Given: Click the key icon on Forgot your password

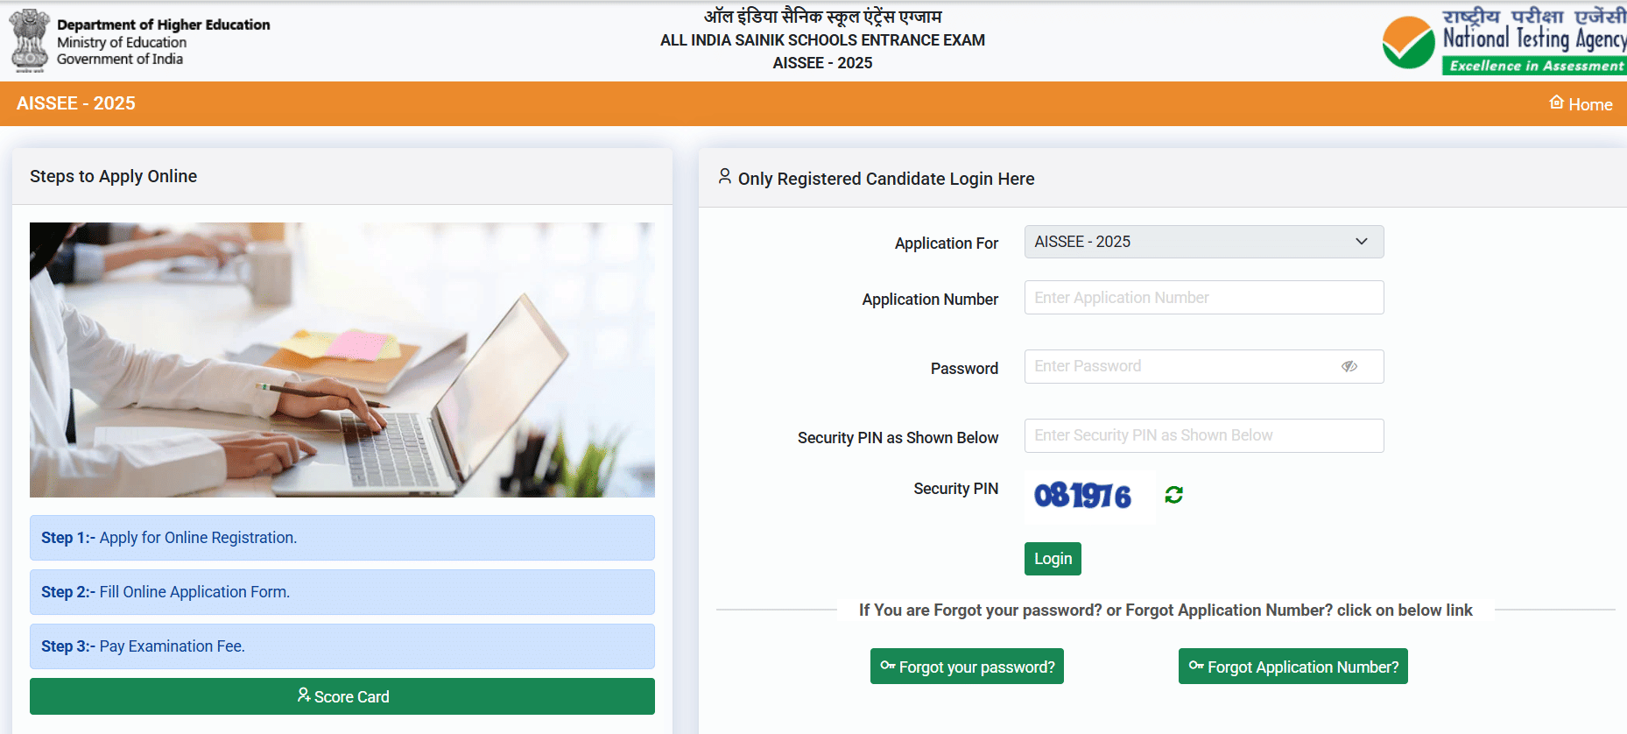Looking at the screenshot, I should [887, 666].
